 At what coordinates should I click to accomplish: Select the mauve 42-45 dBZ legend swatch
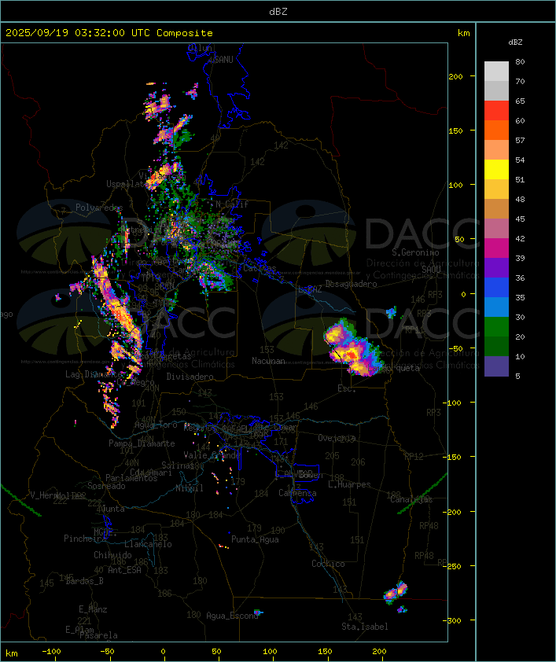(496, 229)
